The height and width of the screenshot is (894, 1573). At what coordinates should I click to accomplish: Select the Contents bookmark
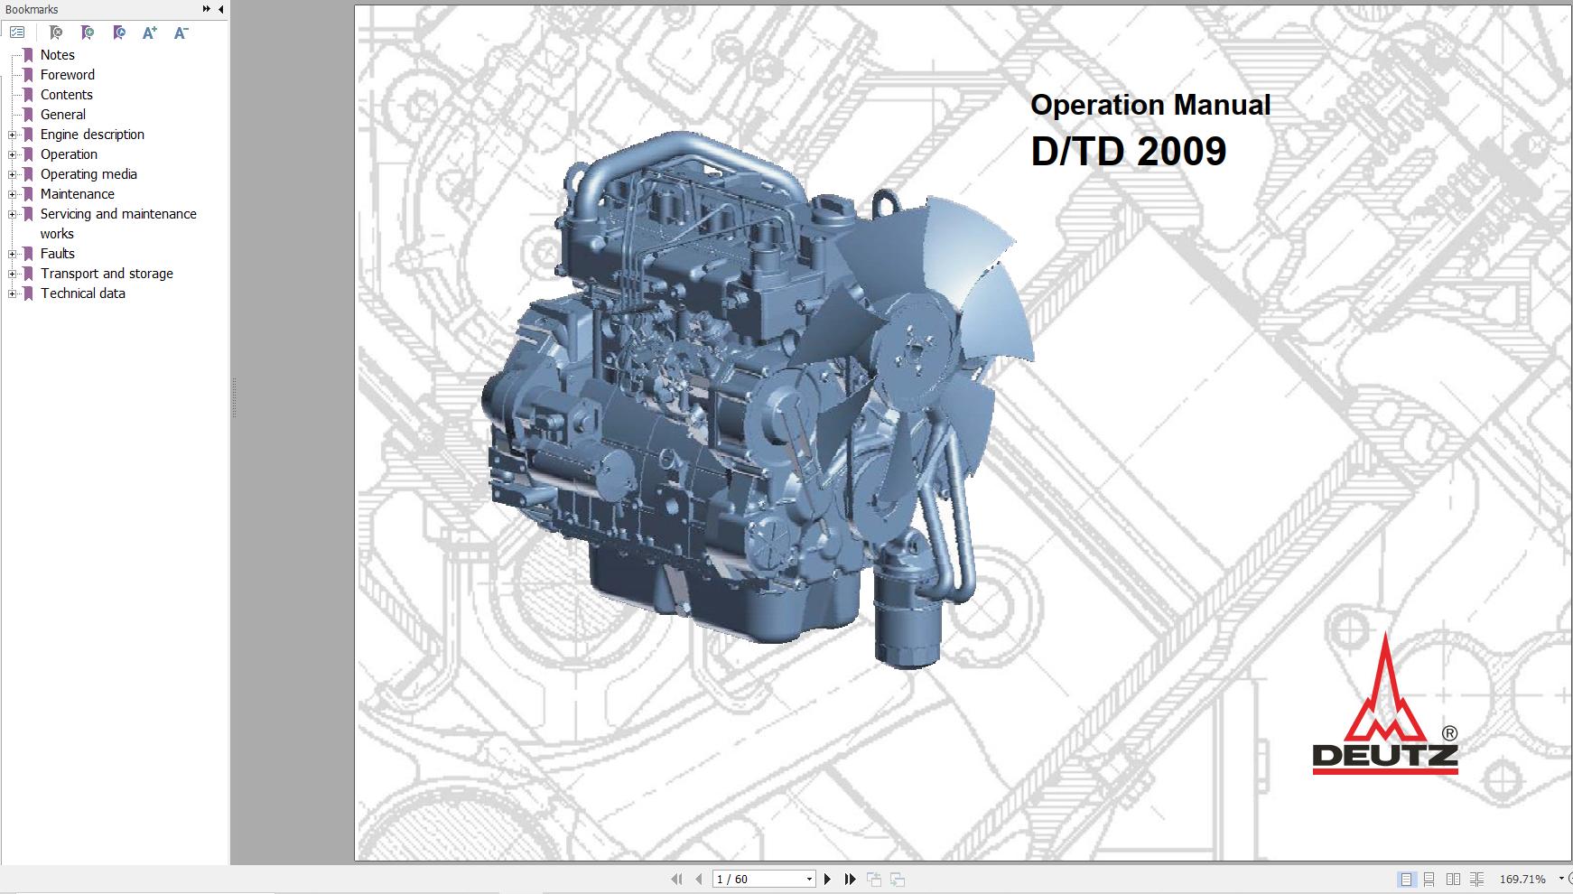65,94
